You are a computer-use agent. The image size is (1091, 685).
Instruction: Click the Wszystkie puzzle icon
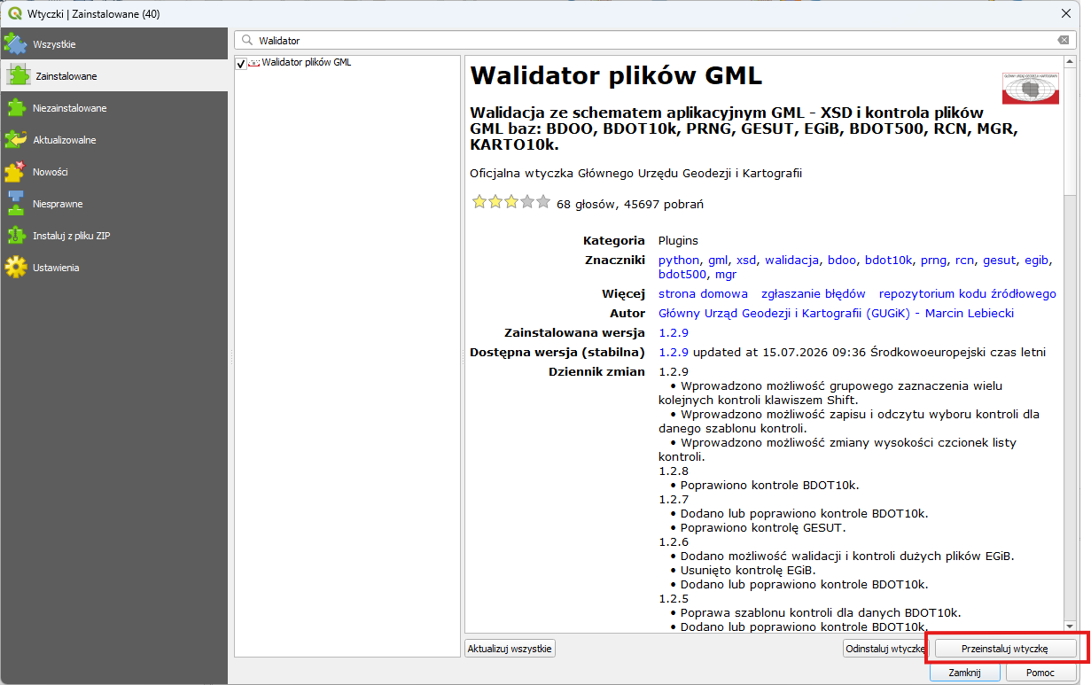[15, 43]
